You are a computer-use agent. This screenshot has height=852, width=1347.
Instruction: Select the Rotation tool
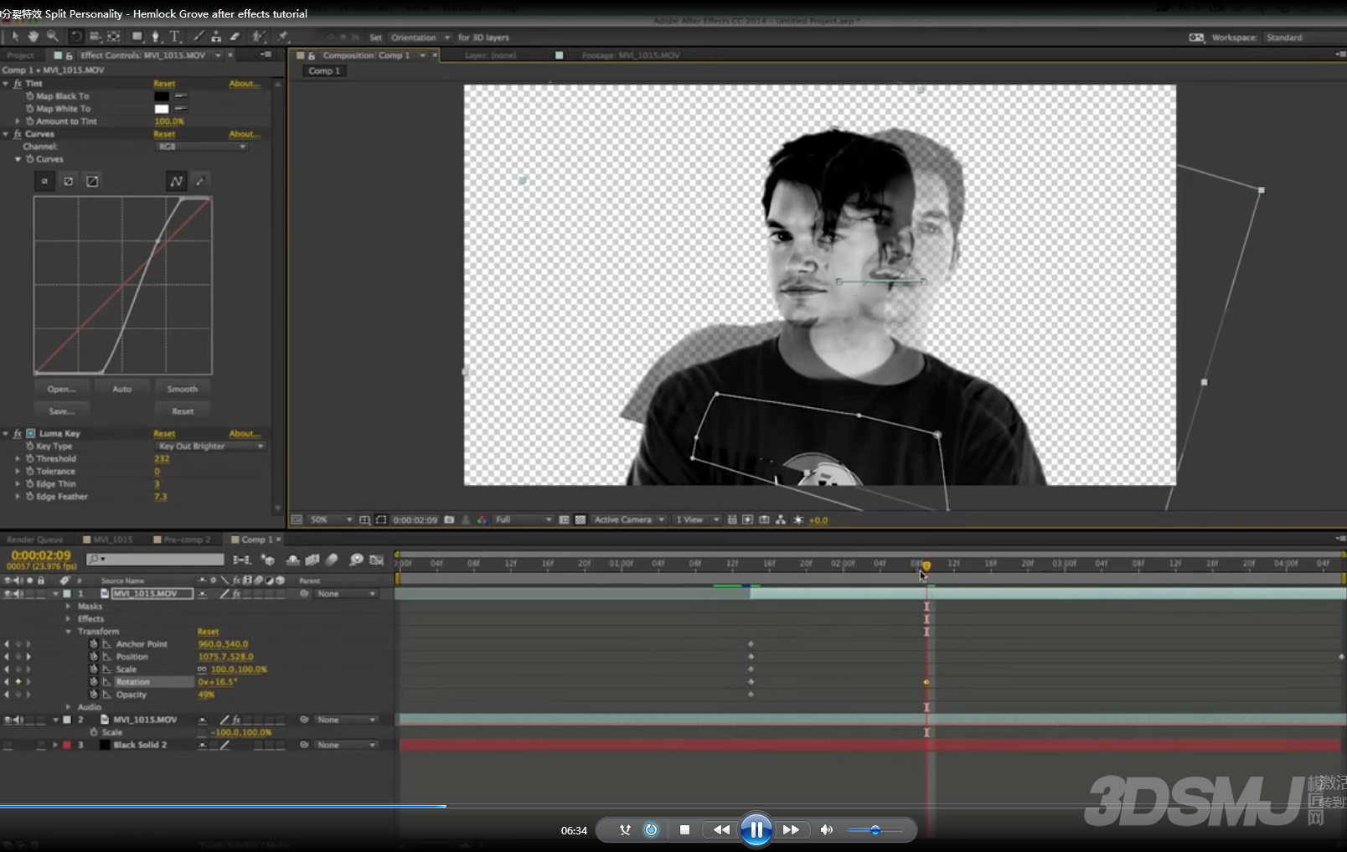click(x=76, y=37)
